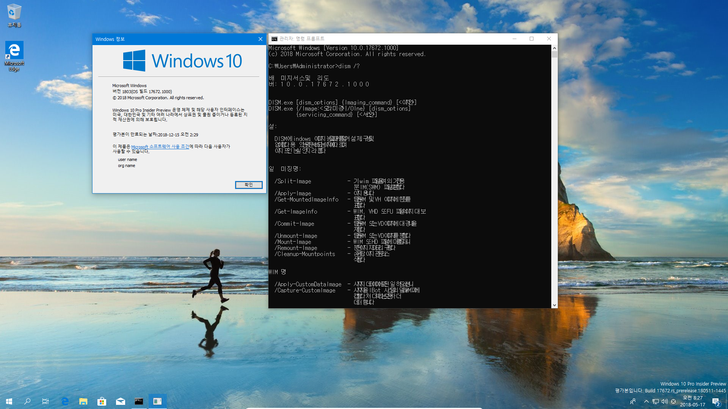Click 'user name' in Windows 정보
Image resolution: width=728 pixels, height=409 pixels.
[127, 160]
